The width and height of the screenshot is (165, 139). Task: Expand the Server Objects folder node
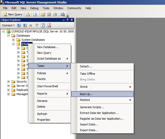click(8, 86)
